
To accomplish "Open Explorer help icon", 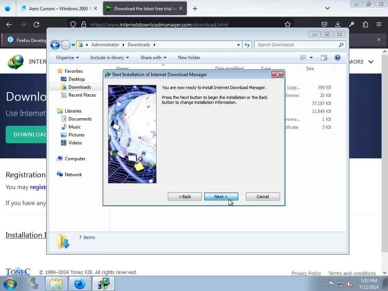I will 337,58.
